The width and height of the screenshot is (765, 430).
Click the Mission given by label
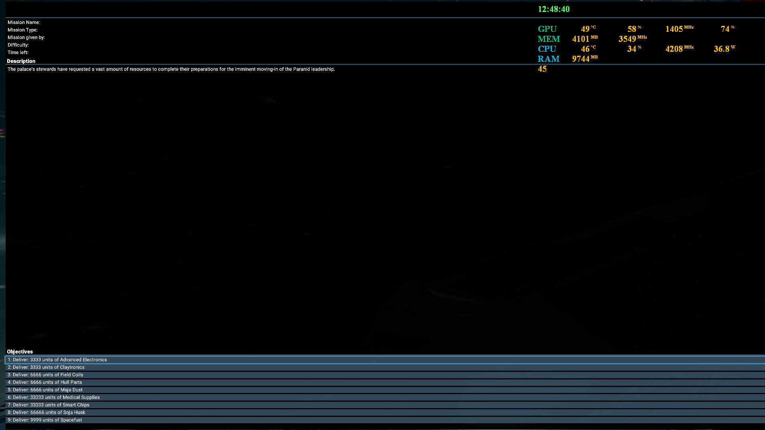coord(26,37)
